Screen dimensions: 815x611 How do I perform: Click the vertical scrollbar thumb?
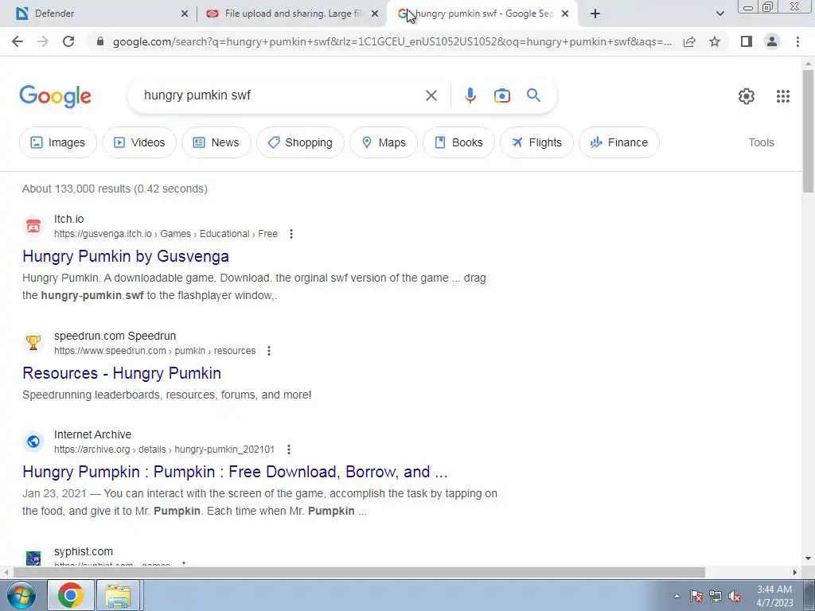(808, 131)
